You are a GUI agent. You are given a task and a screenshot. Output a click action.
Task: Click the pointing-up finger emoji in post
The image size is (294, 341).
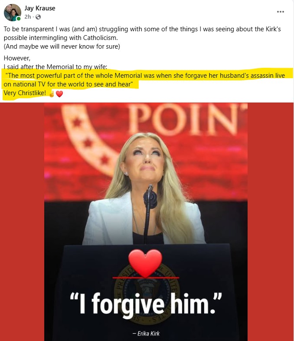click(x=52, y=94)
